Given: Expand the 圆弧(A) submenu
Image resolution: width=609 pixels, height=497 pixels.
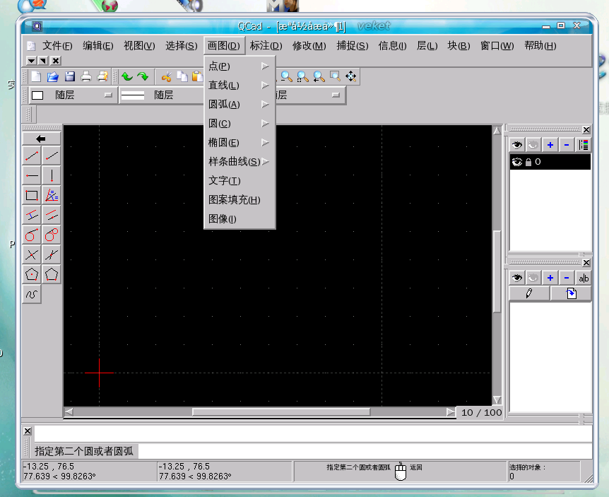Looking at the screenshot, I should click(x=240, y=104).
